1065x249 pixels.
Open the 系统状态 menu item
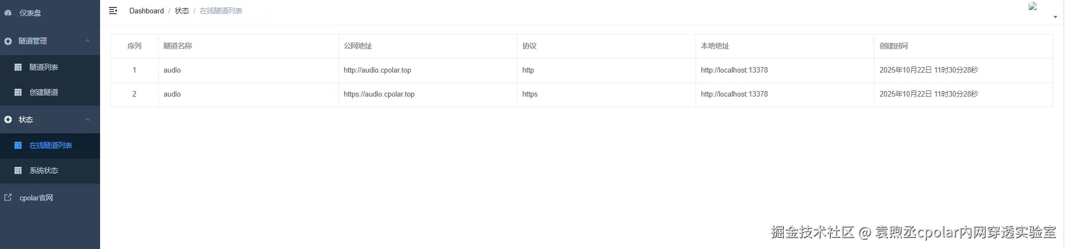(50, 170)
